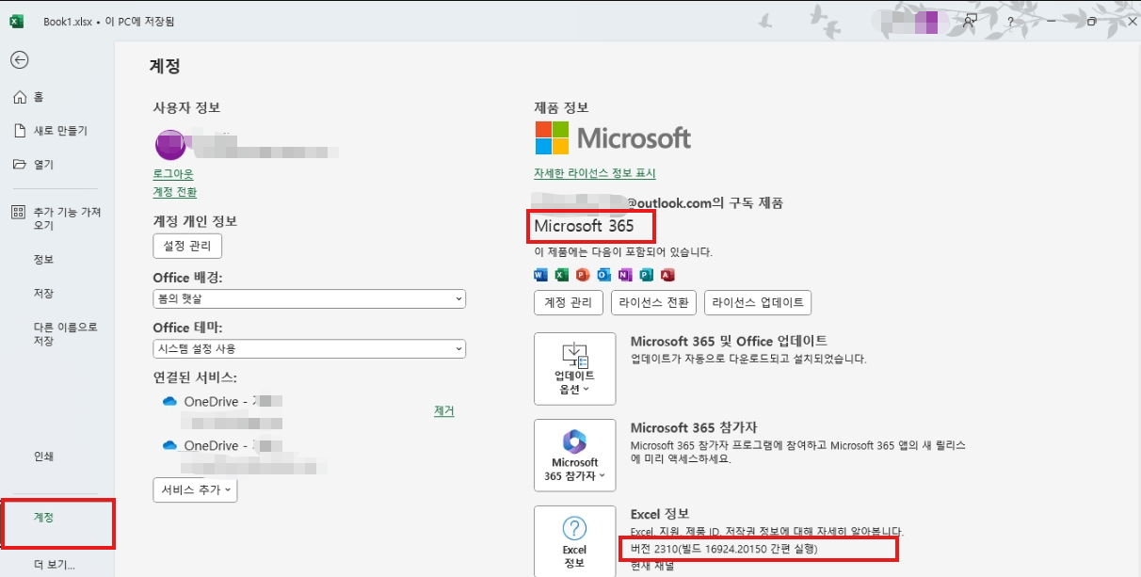
Task: Click the 로그아웃 link
Action: pyautogui.click(x=174, y=174)
